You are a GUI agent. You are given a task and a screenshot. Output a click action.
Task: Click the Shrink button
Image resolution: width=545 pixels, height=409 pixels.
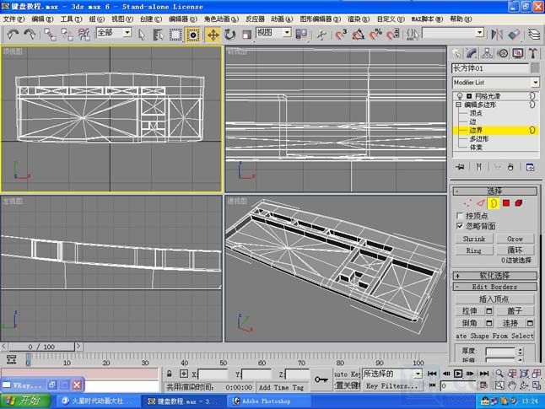tap(474, 239)
